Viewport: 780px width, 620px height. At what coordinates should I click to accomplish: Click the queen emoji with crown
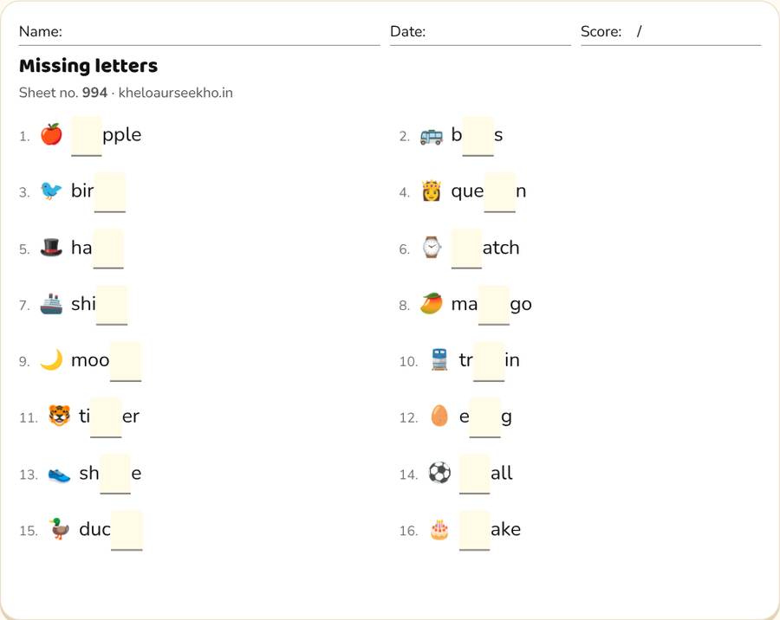coord(432,191)
